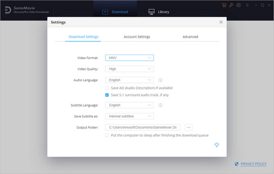Minimize the SameMovie window
Screen dimensions: 274x174
coord(256,5)
